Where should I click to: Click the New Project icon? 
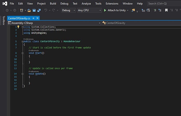[x=21, y=10]
